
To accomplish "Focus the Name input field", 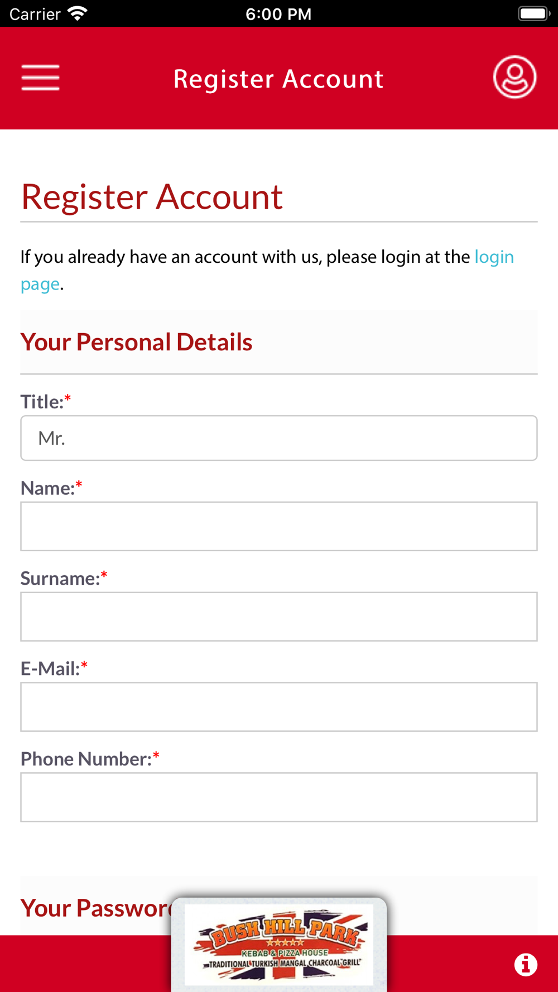I will 279,526.
